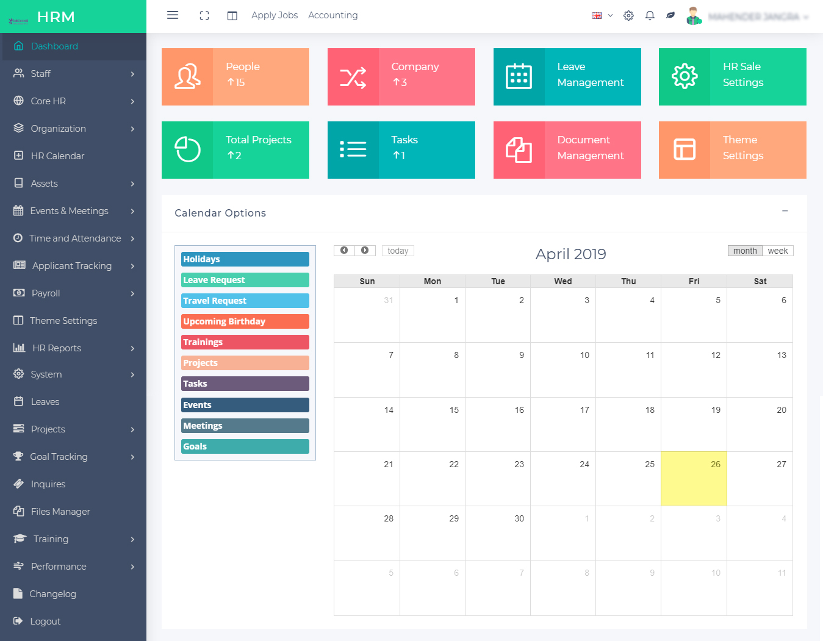823x641 pixels.
Task: Click the Document Management icon
Action: click(519, 150)
